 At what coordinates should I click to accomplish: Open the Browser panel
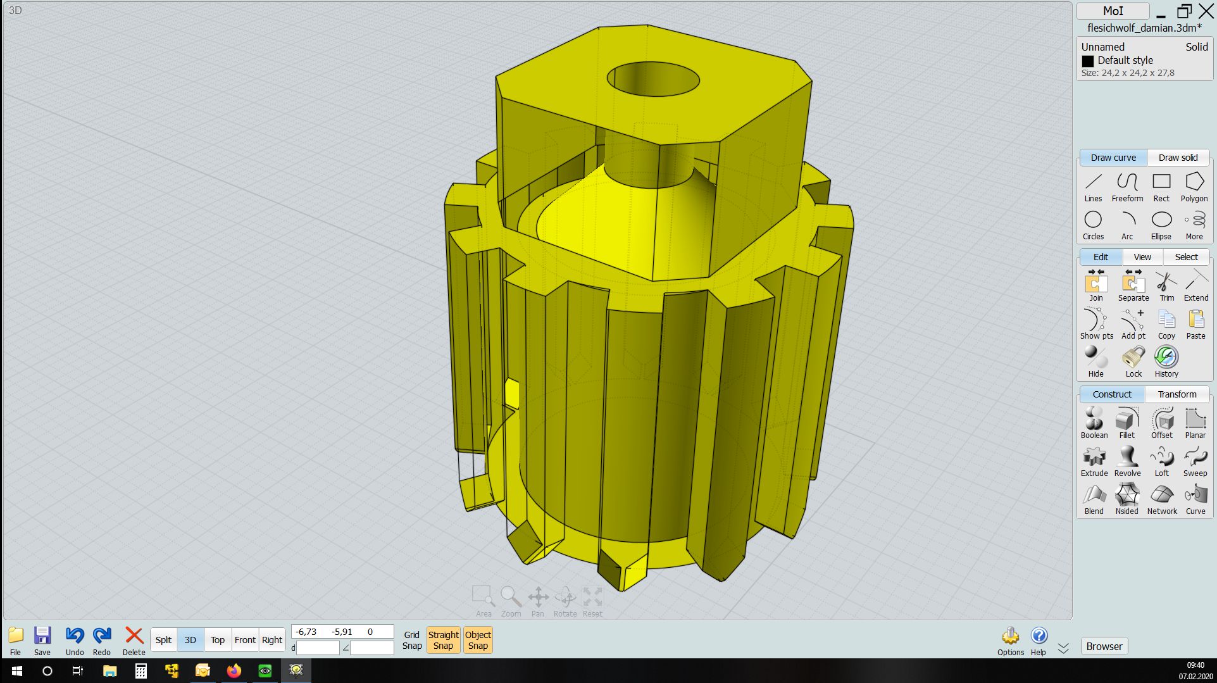1104,646
